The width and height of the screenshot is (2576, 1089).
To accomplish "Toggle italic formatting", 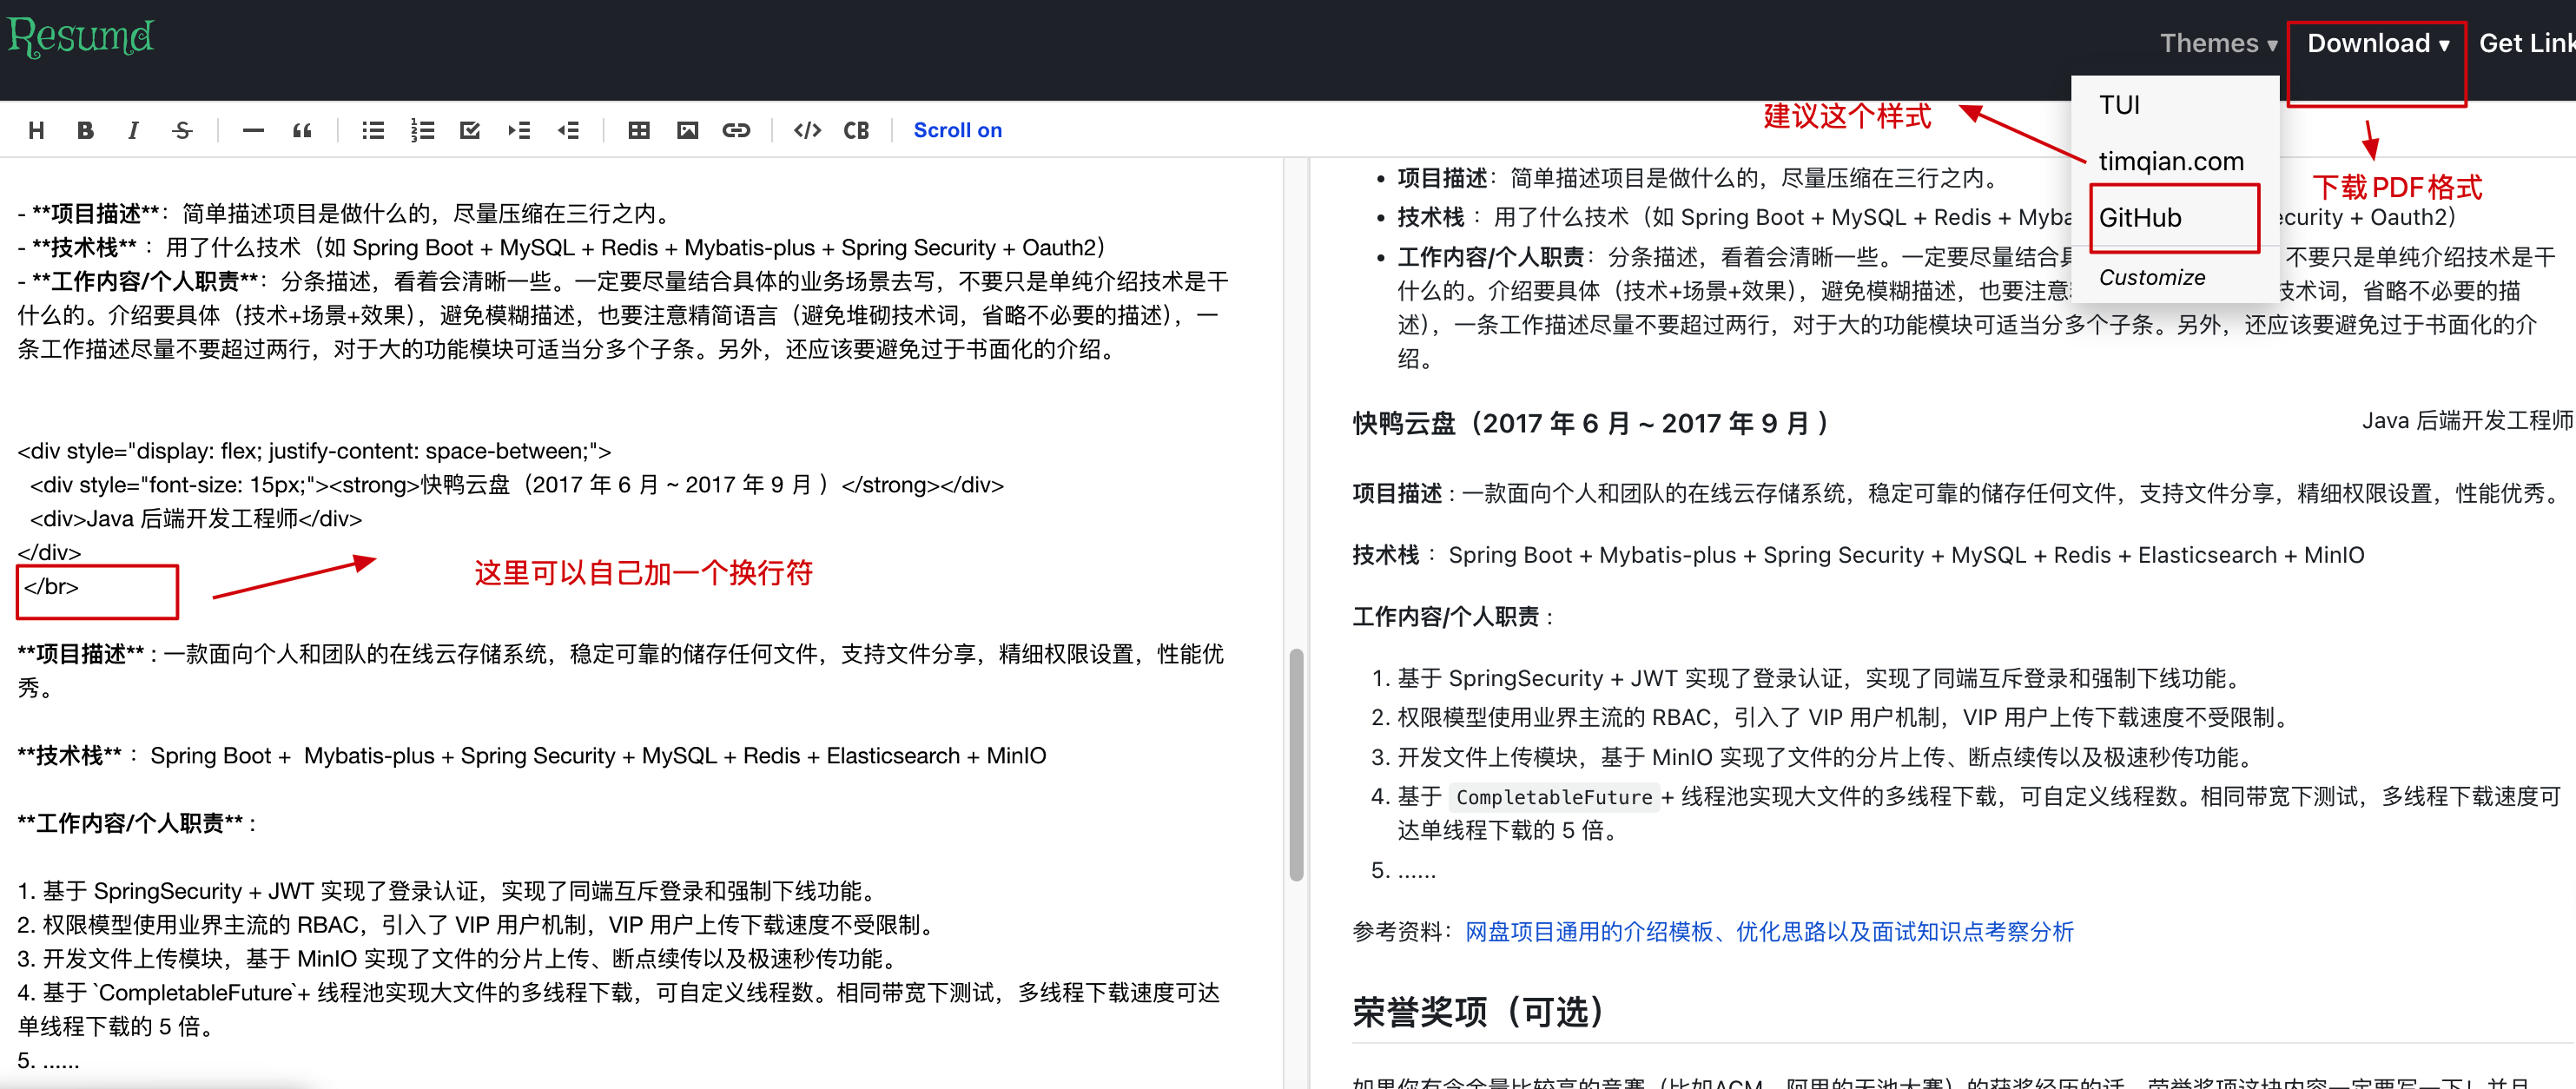I will (x=133, y=130).
